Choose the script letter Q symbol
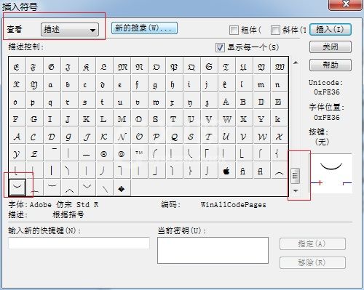Viewport: 364px width, 290px height. [x=174, y=137]
